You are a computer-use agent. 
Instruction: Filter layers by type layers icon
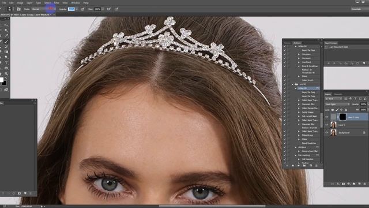(355, 99)
